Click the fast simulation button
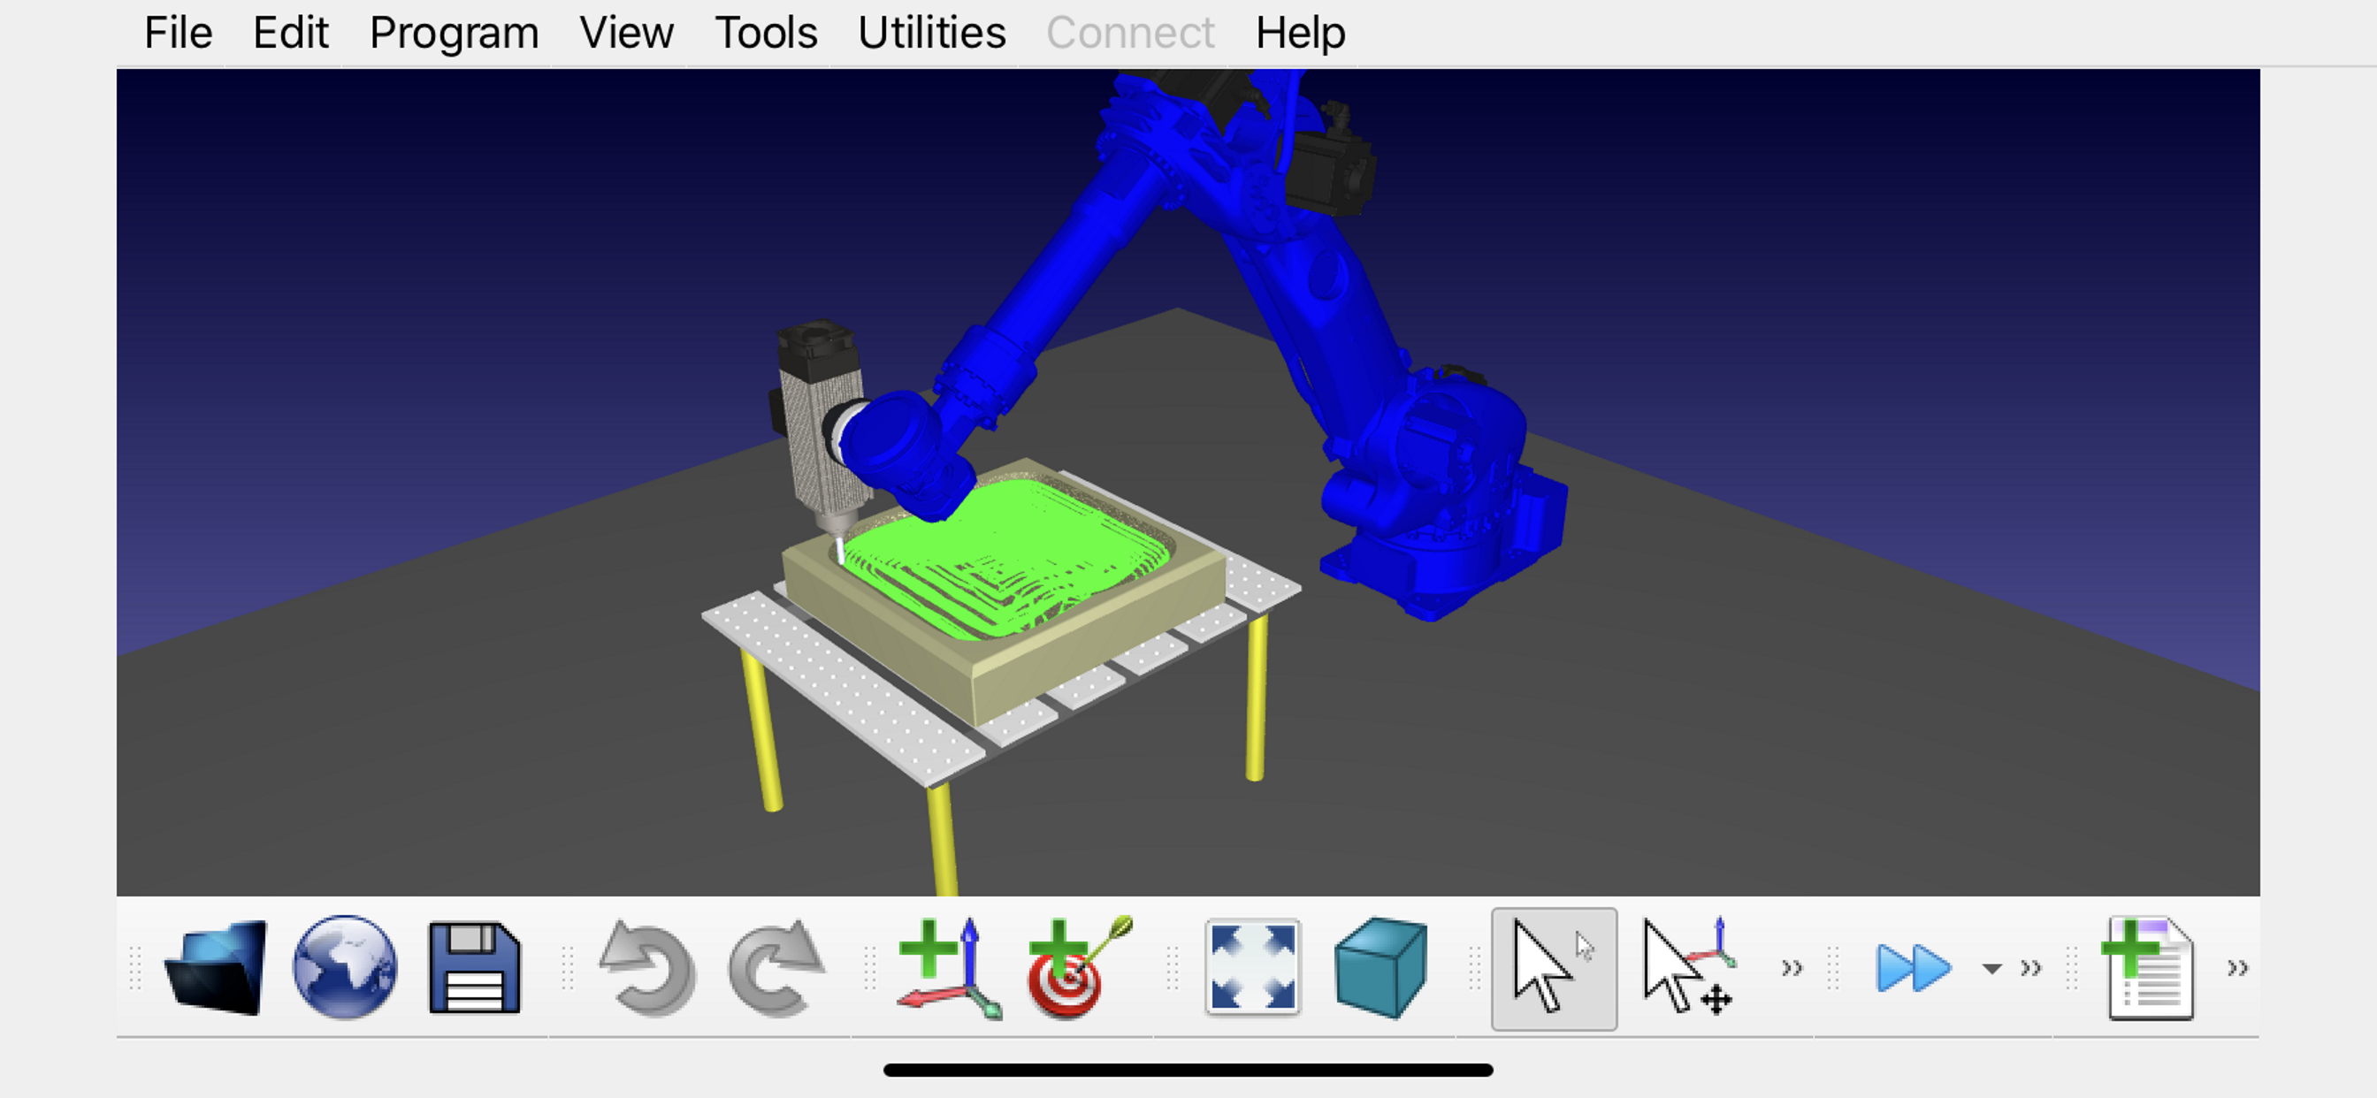Viewport: 2377px width, 1098px height. [x=1914, y=968]
